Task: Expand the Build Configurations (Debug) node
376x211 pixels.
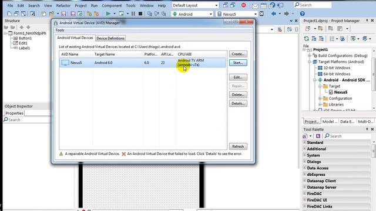Action: [310, 56]
